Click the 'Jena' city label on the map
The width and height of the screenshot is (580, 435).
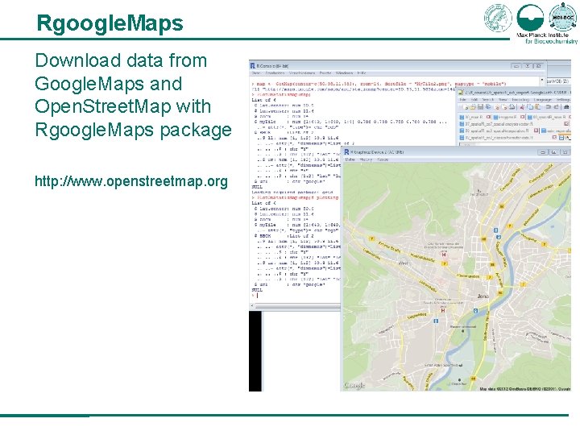coord(483,296)
